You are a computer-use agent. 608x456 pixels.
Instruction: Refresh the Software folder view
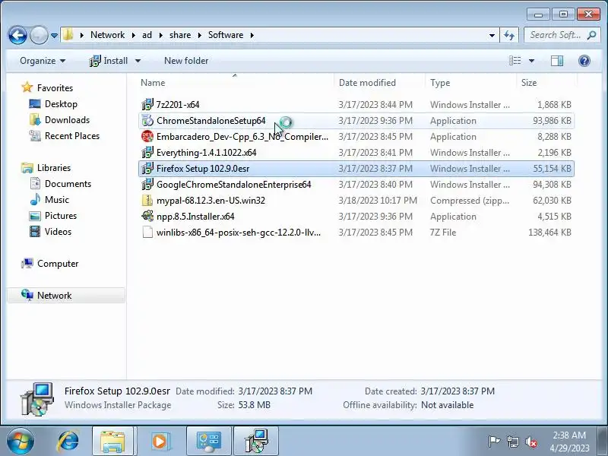509,35
